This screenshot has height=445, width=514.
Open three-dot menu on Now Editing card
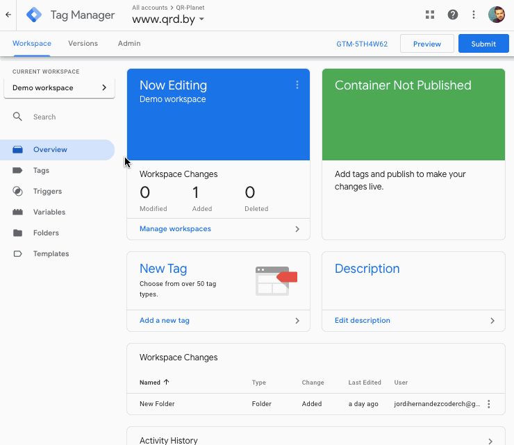[297, 85]
